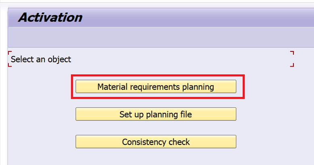The image size is (314, 165).
Task: Run the Consistency check option
Action: tap(156, 142)
